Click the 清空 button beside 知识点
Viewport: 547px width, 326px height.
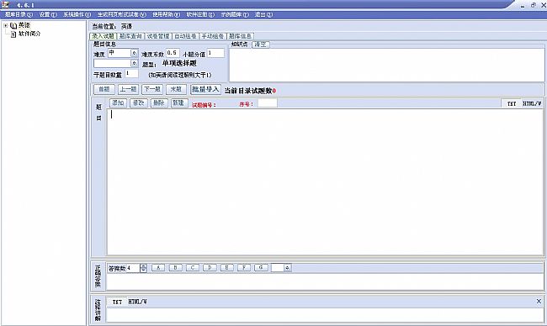click(261, 45)
